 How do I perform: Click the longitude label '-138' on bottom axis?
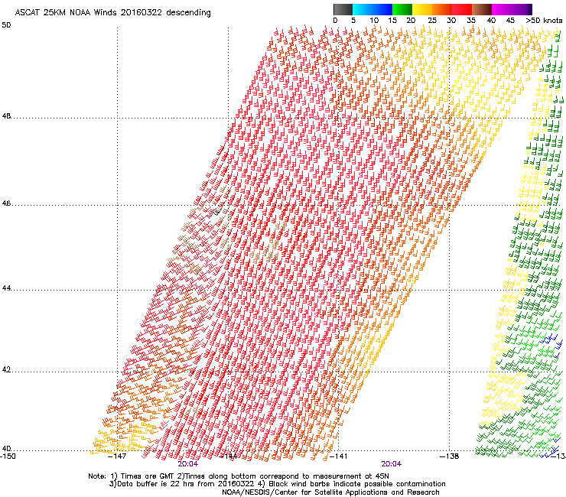(450, 456)
